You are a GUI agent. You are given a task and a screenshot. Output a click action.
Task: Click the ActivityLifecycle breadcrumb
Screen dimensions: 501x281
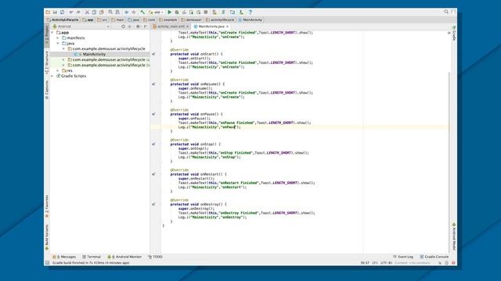coord(63,20)
